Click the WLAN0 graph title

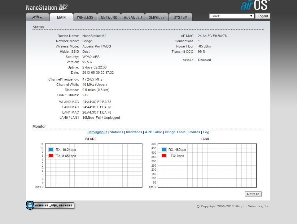pos(90,139)
